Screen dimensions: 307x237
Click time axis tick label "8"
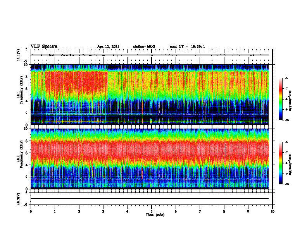(224, 211)
